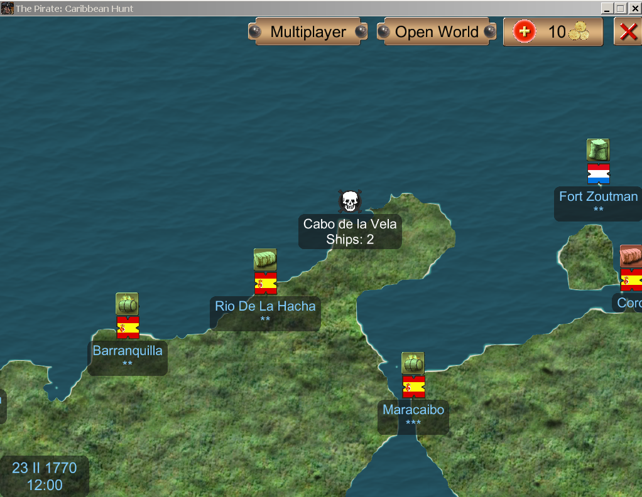
Task: Click the Dutch flag above Fort Zoutman
Action: click(x=599, y=174)
